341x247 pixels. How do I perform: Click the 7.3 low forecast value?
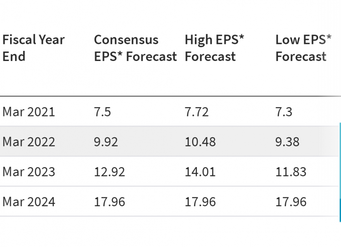[x=284, y=112]
